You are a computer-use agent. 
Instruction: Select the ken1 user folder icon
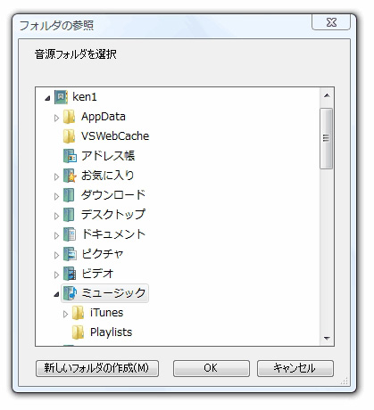click(x=61, y=97)
